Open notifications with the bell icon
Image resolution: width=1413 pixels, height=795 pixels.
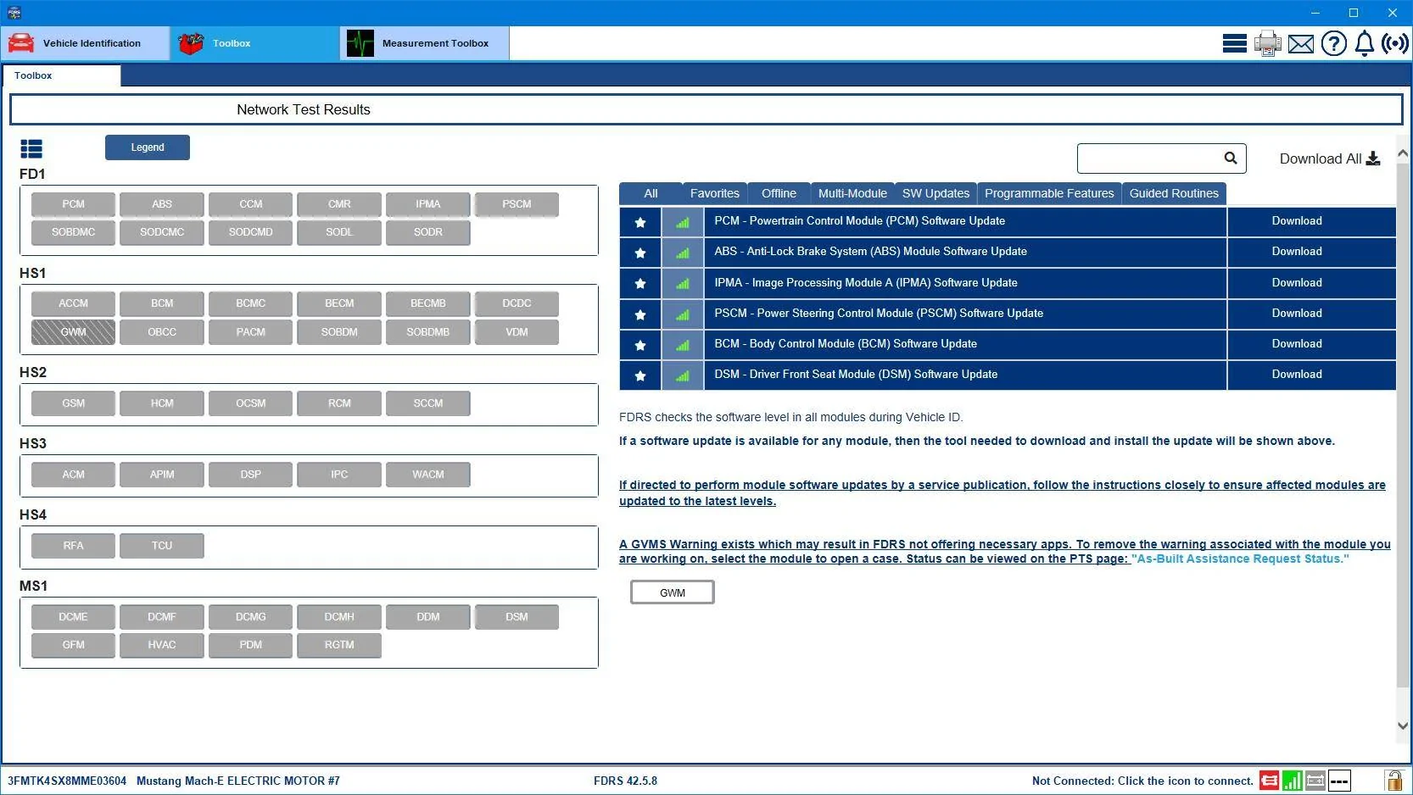click(1365, 43)
